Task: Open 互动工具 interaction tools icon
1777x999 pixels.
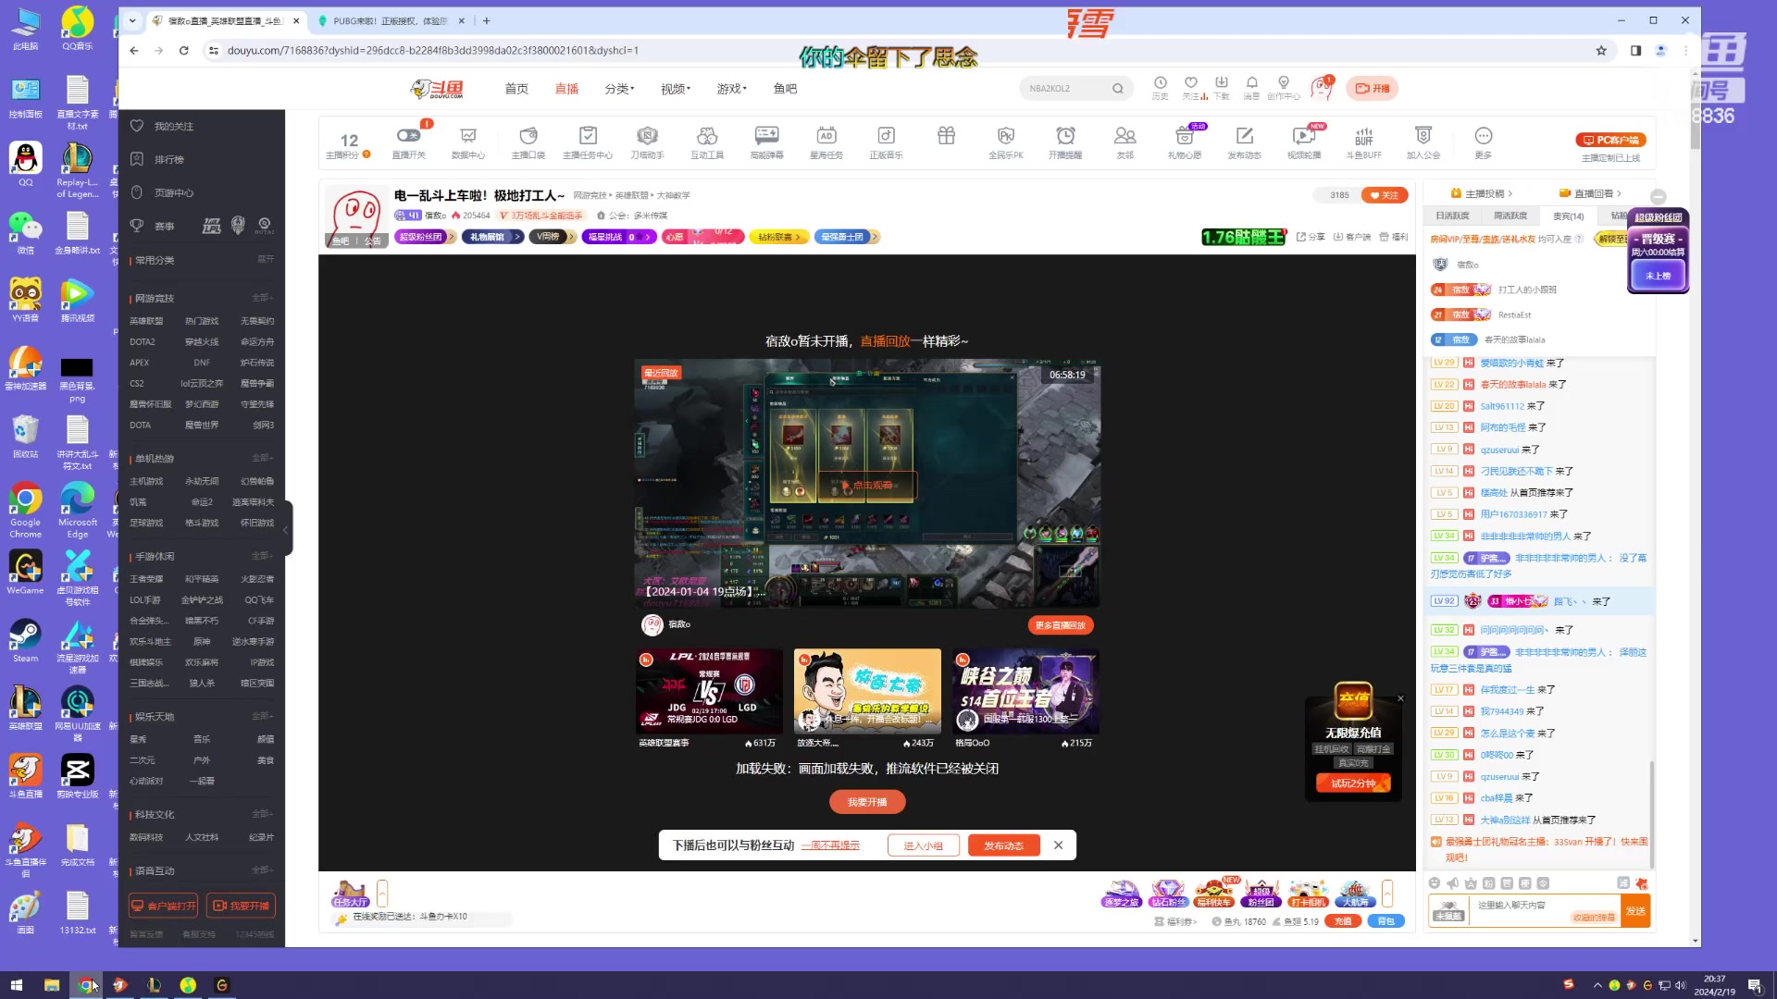Action: pos(707,136)
